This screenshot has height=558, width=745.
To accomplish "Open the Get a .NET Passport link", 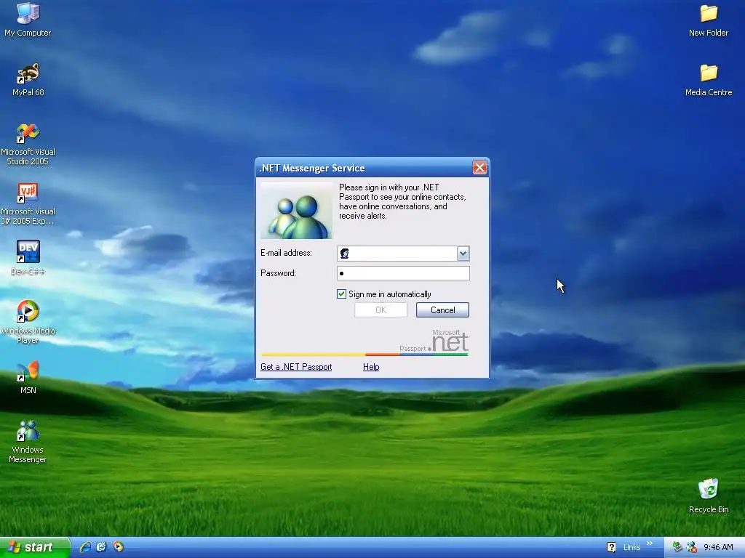I will (x=296, y=367).
